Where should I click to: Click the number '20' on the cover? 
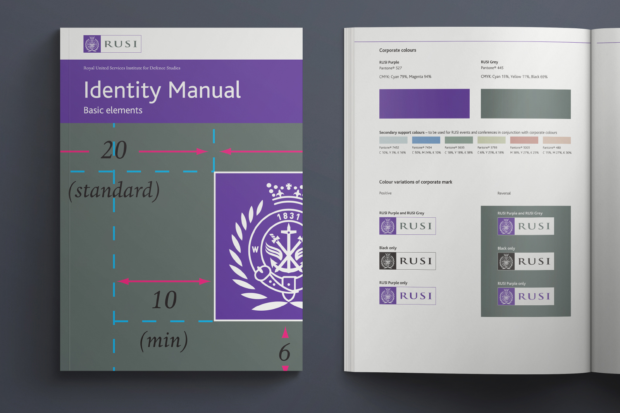pyautogui.click(x=114, y=150)
